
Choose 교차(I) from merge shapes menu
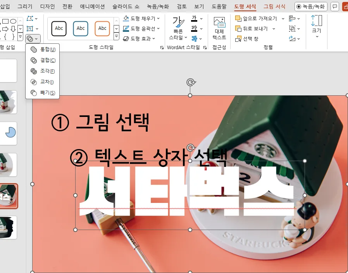43,82
